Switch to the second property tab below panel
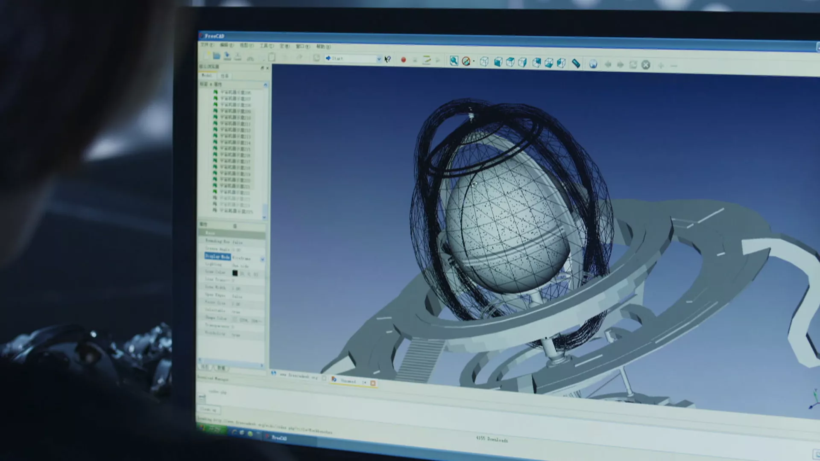The width and height of the screenshot is (820, 461). [221, 368]
